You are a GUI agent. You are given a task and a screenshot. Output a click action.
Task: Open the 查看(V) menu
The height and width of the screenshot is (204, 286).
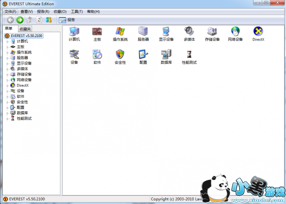(x=27, y=12)
